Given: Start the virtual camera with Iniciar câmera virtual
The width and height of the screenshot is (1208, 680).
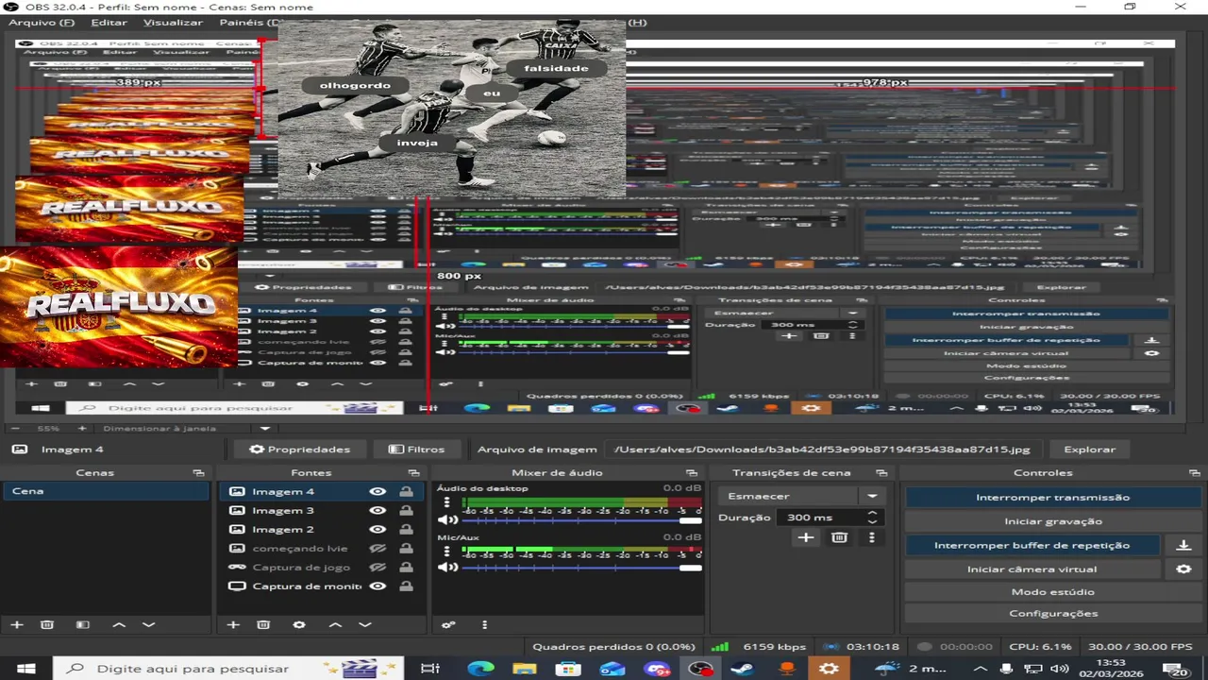Looking at the screenshot, I should [1032, 569].
